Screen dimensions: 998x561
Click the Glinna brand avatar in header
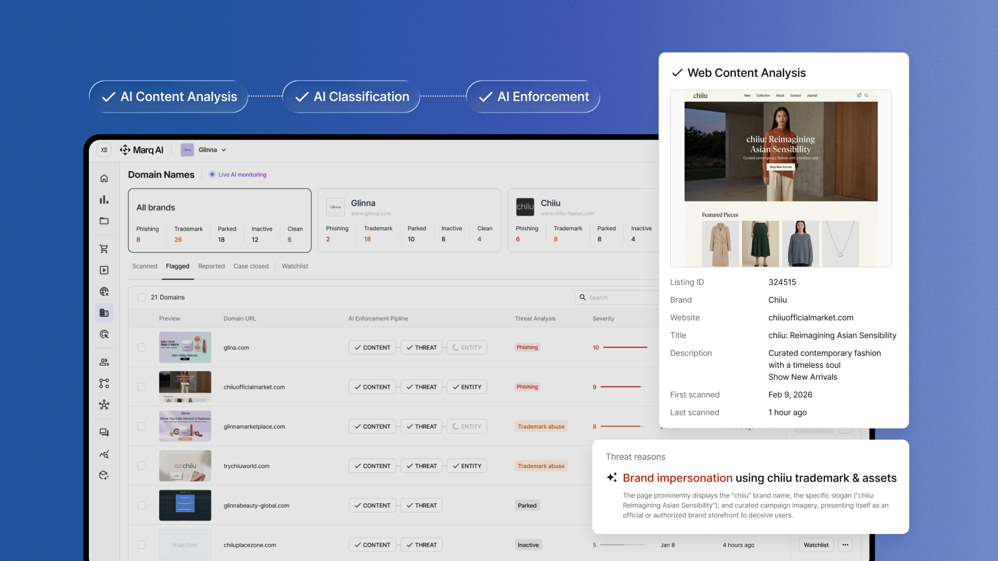point(187,150)
